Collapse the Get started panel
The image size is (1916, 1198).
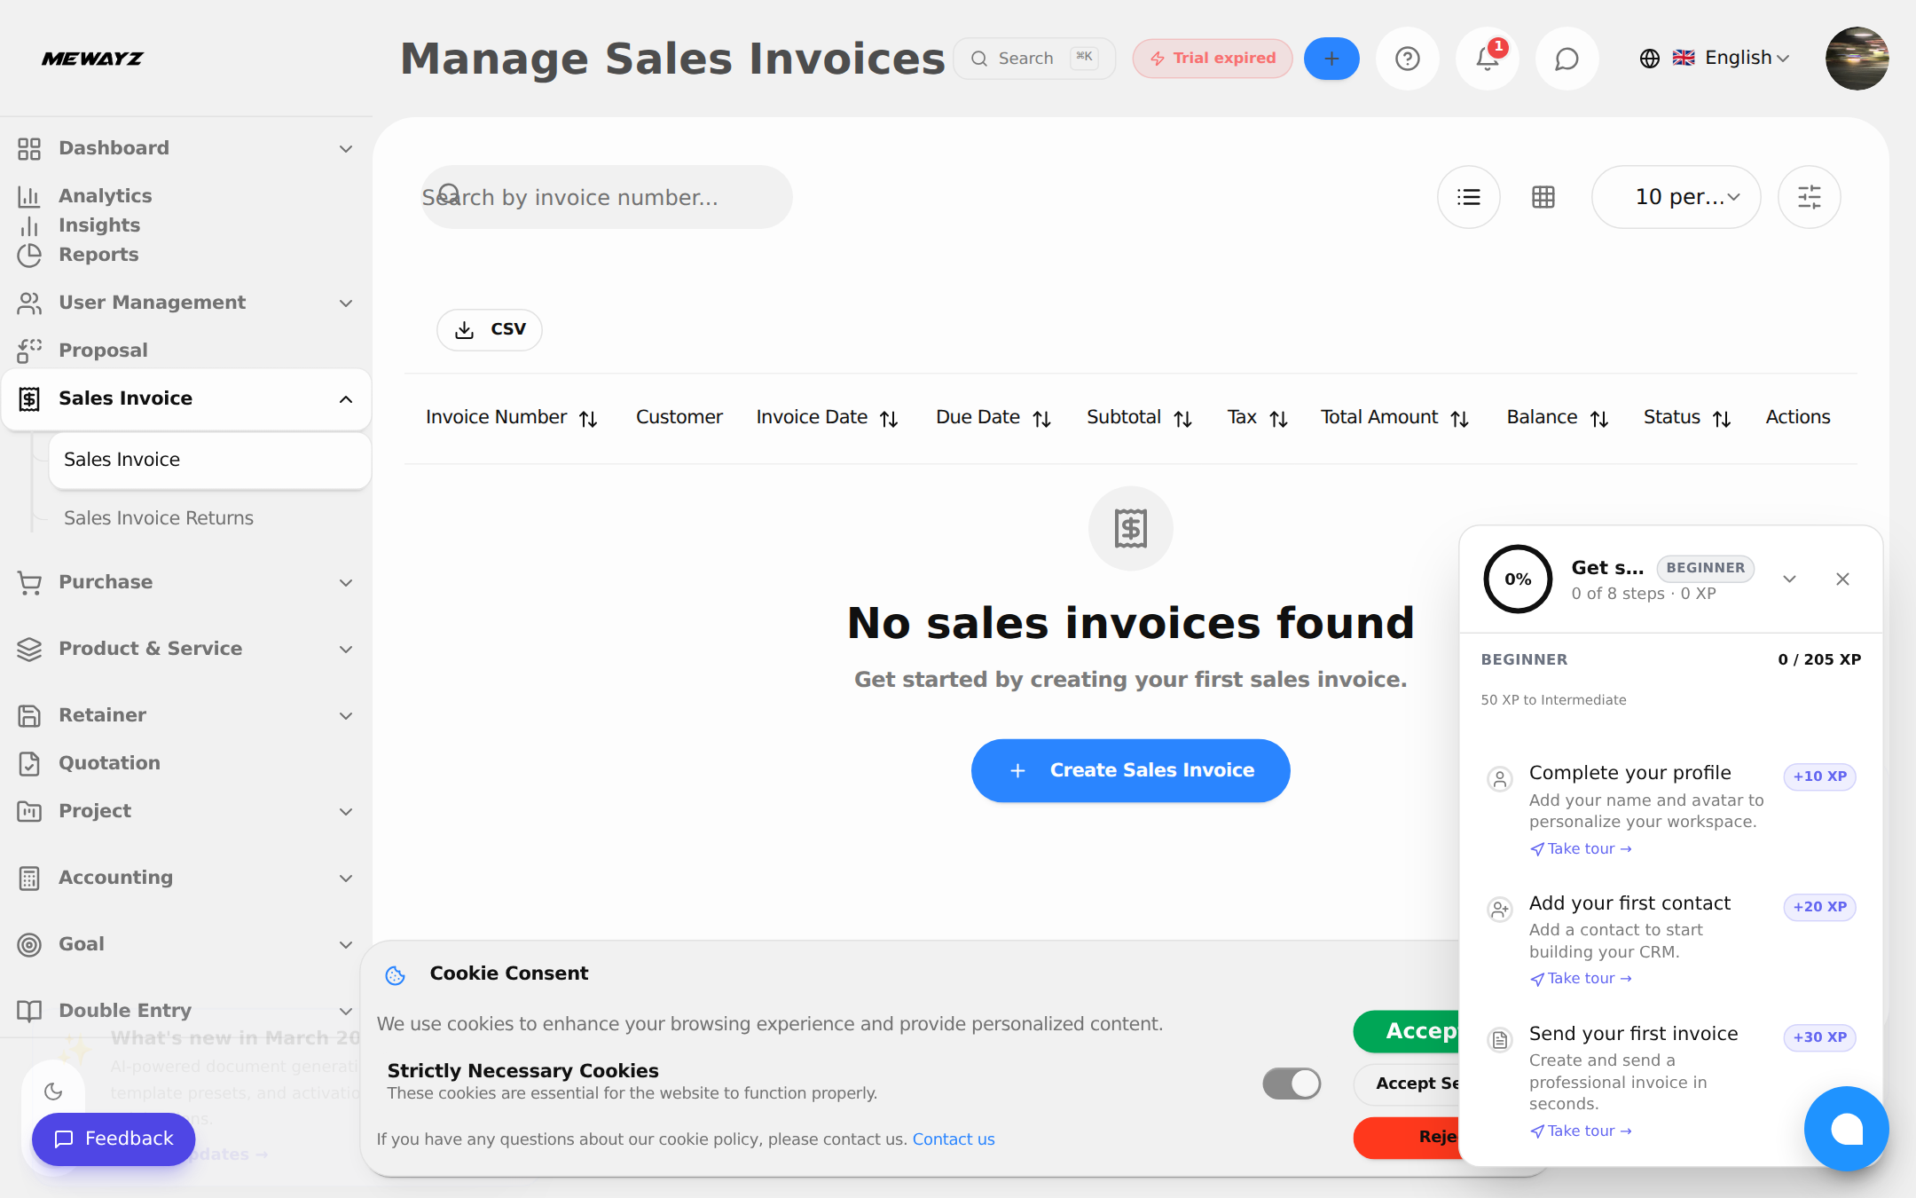click(1789, 579)
